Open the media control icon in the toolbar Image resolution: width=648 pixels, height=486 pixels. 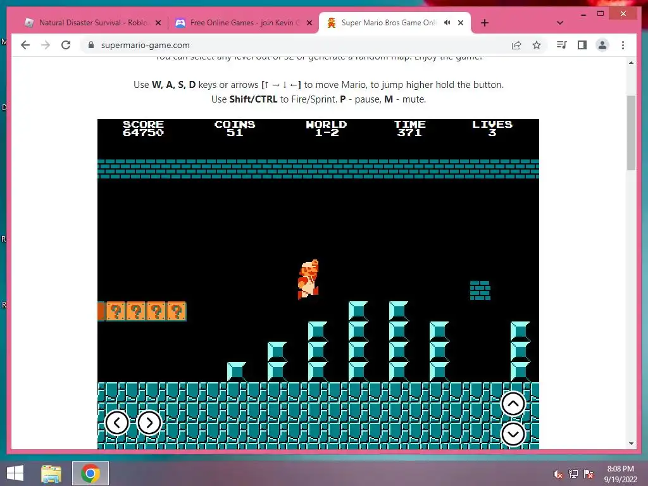561,45
